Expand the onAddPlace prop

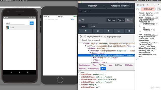point(79,74)
